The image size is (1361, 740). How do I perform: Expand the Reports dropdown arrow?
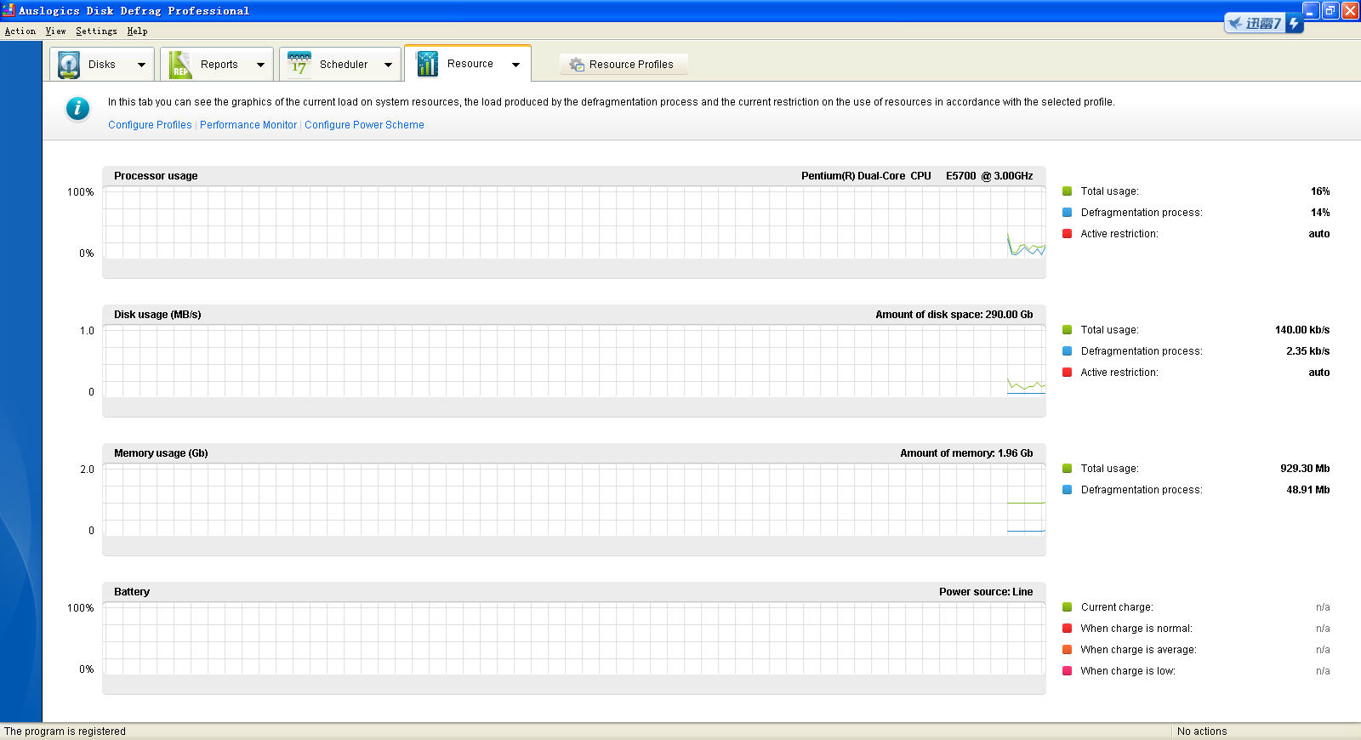(x=260, y=65)
